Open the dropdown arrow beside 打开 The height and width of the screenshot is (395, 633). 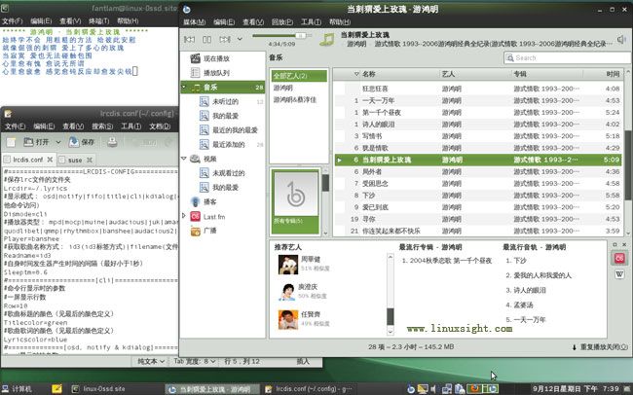tap(58, 142)
